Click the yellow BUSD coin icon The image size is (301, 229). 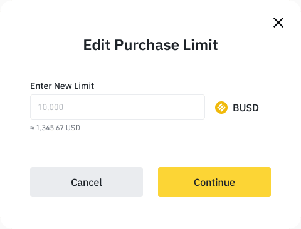221,108
